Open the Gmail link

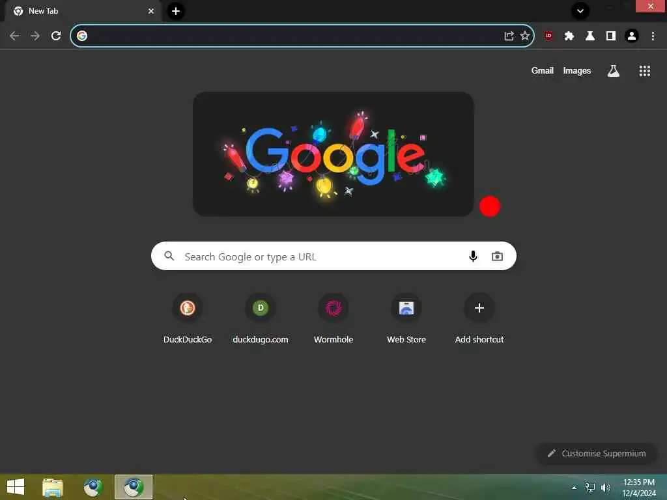pos(543,70)
